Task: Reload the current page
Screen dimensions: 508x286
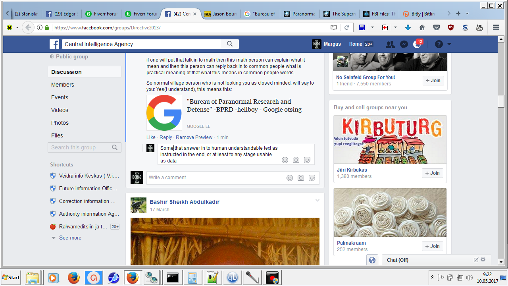Action: click(346, 27)
